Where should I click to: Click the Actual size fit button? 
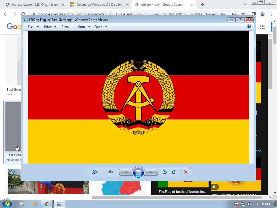tap(110, 172)
